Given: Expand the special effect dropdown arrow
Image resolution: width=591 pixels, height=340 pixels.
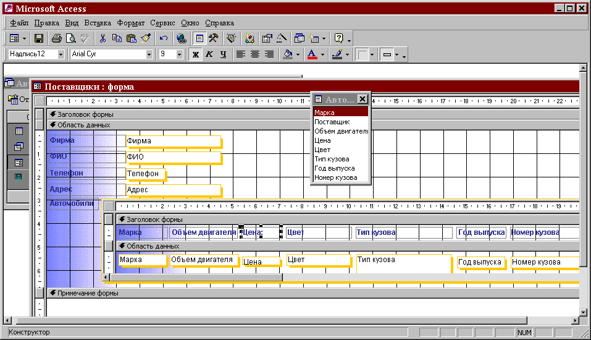Looking at the screenshot, I should (397, 55).
